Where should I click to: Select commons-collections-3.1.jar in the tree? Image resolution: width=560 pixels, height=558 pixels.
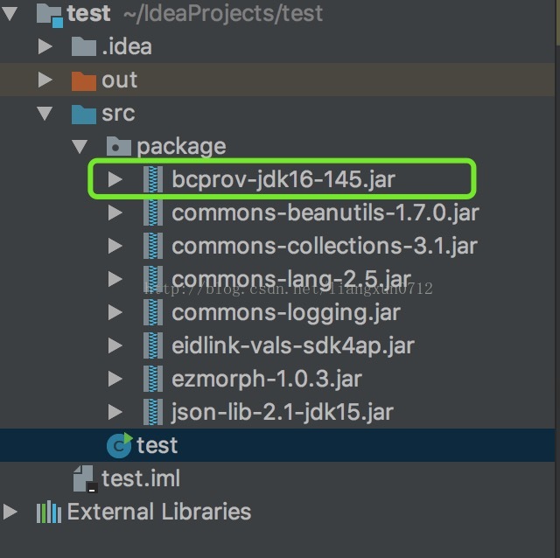pyautogui.click(x=325, y=246)
